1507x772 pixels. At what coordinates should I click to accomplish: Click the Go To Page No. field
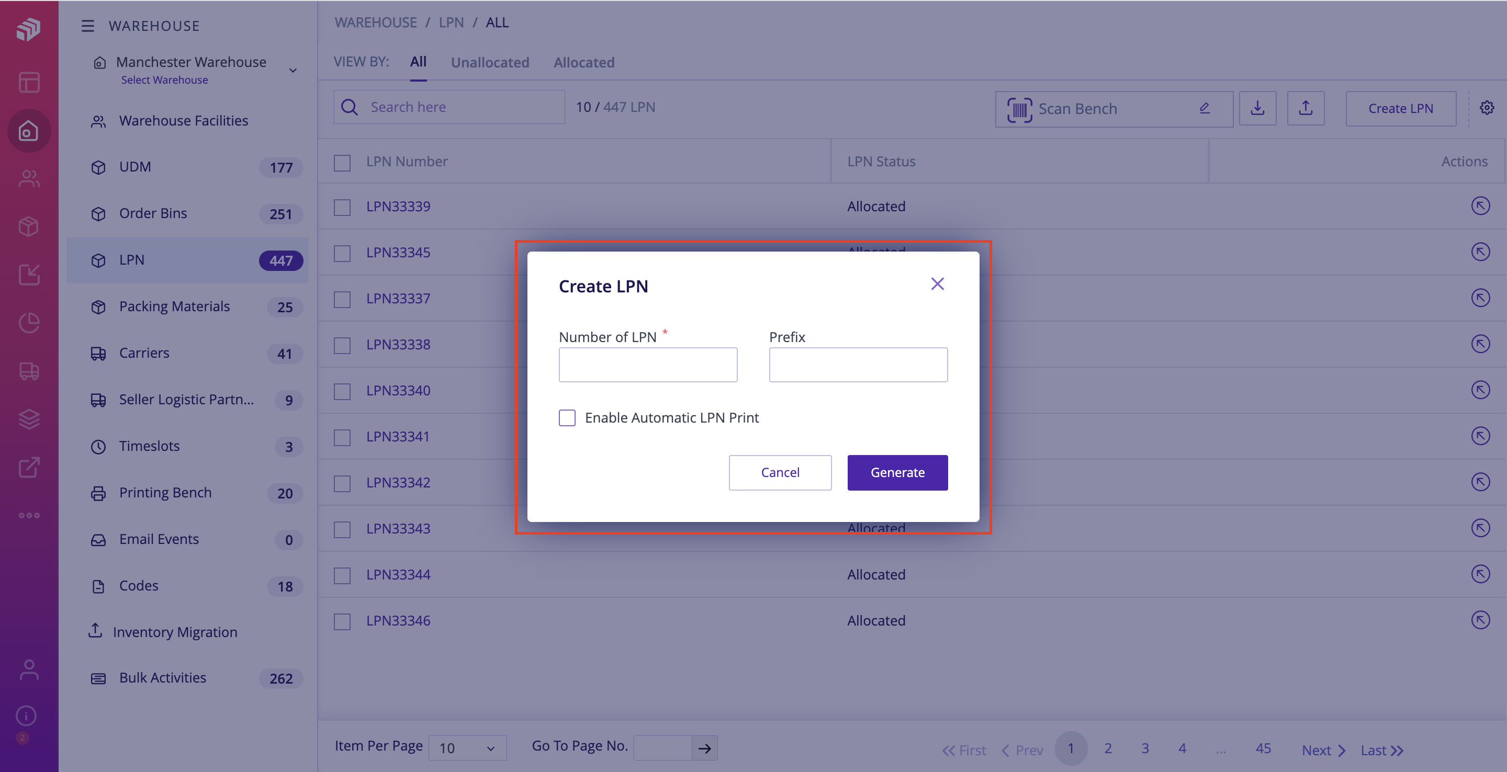pos(662,748)
